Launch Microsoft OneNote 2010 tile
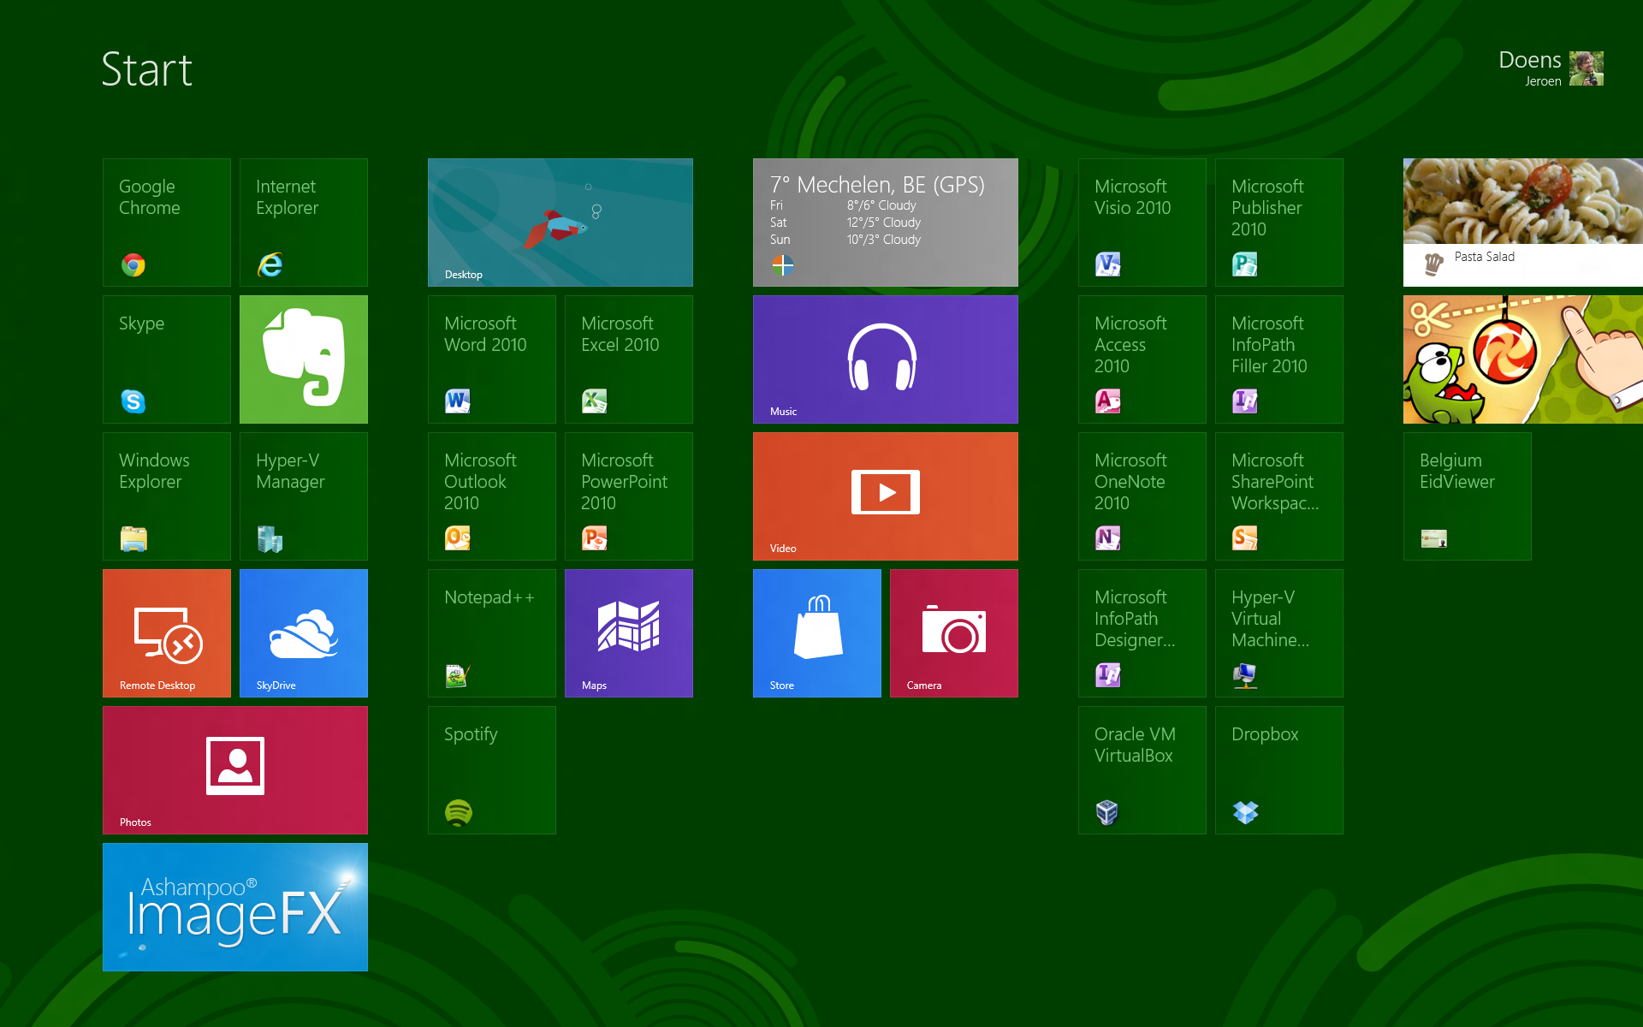Viewport: 1643px width, 1027px height. click(x=1142, y=496)
